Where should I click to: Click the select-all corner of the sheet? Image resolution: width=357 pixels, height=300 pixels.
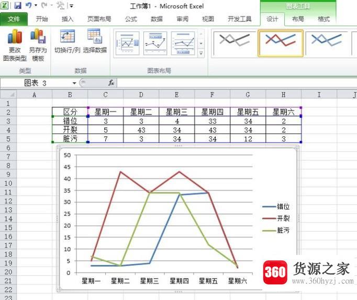point(8,94)
